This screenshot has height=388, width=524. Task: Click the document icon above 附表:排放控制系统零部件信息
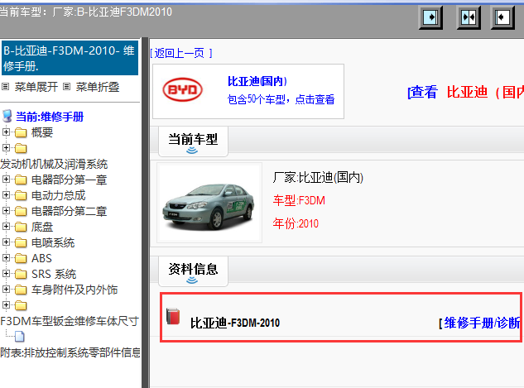20,337
